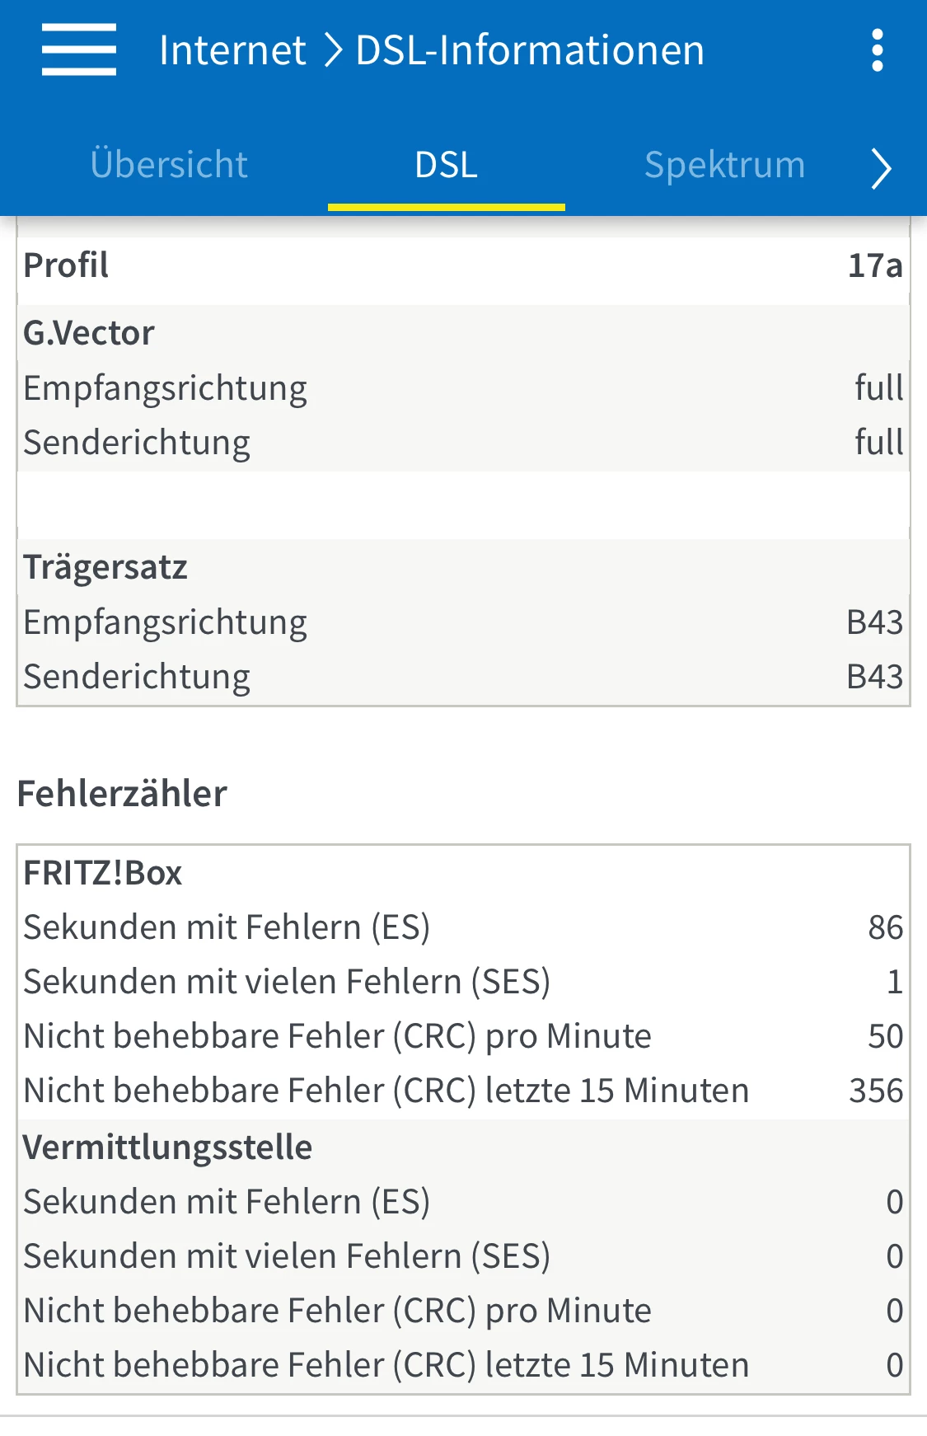
Task: Tap the DSL-Informationen breadcrumb title
Action: pos(530,50)
